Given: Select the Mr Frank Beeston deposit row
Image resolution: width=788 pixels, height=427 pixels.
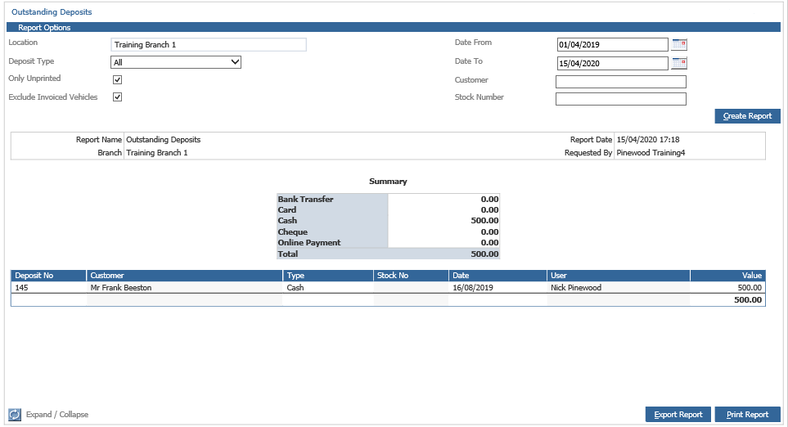Looking at the screenshot, I should [x=388, y=287].
